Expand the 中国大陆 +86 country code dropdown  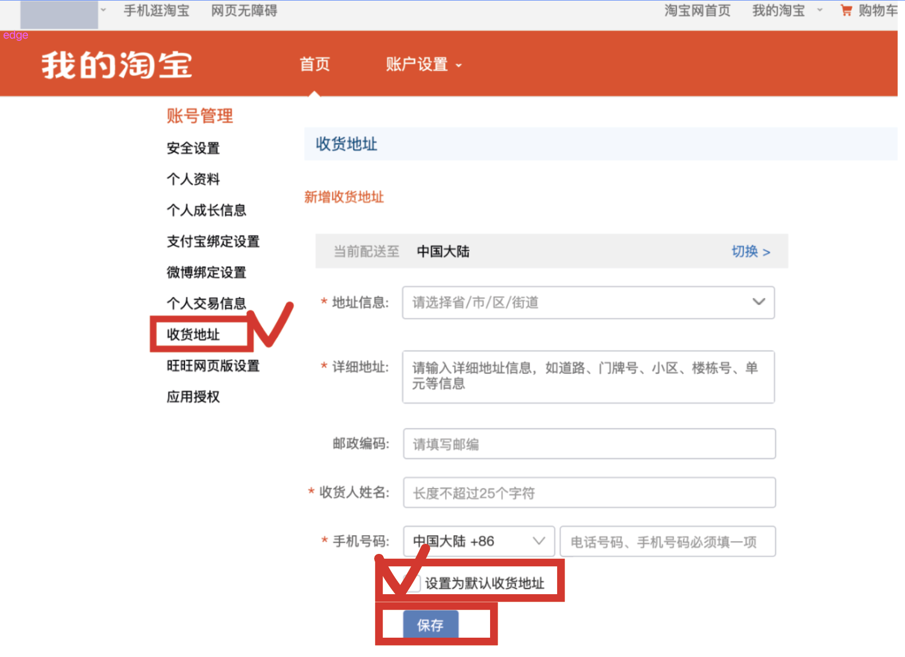point(479,541)
